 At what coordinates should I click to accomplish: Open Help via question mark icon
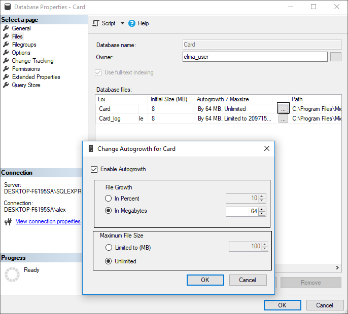(132, 23)
